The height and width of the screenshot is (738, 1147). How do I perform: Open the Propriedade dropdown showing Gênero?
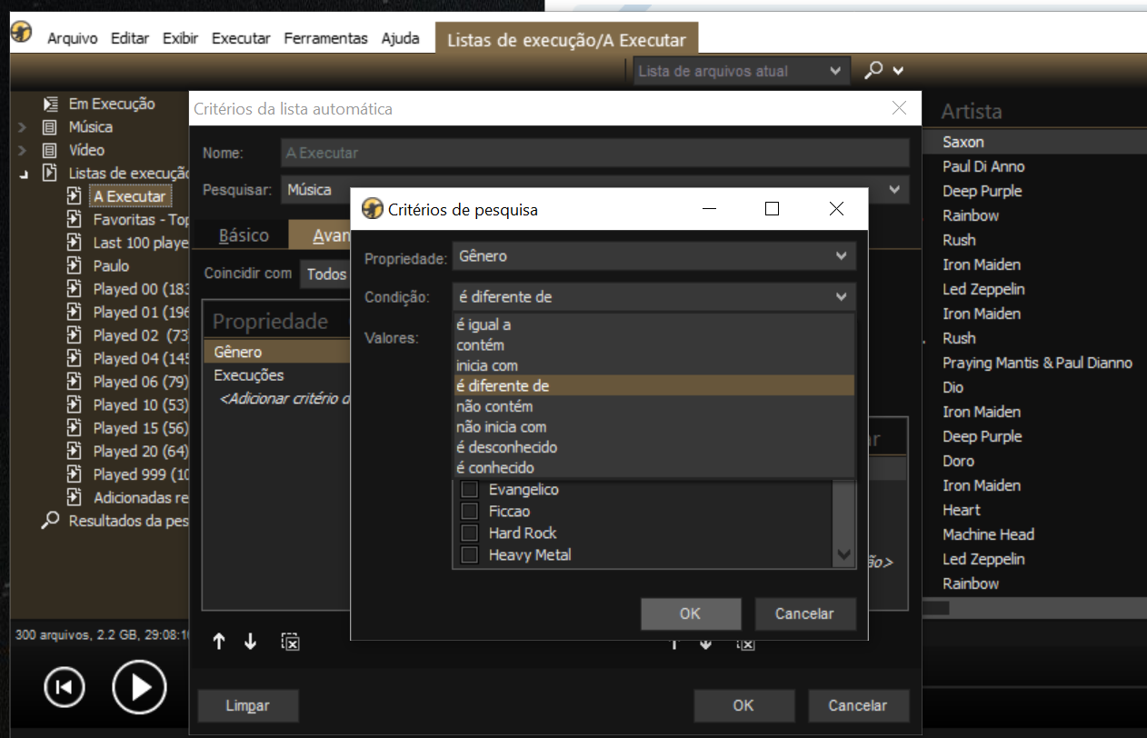(653, 256)
